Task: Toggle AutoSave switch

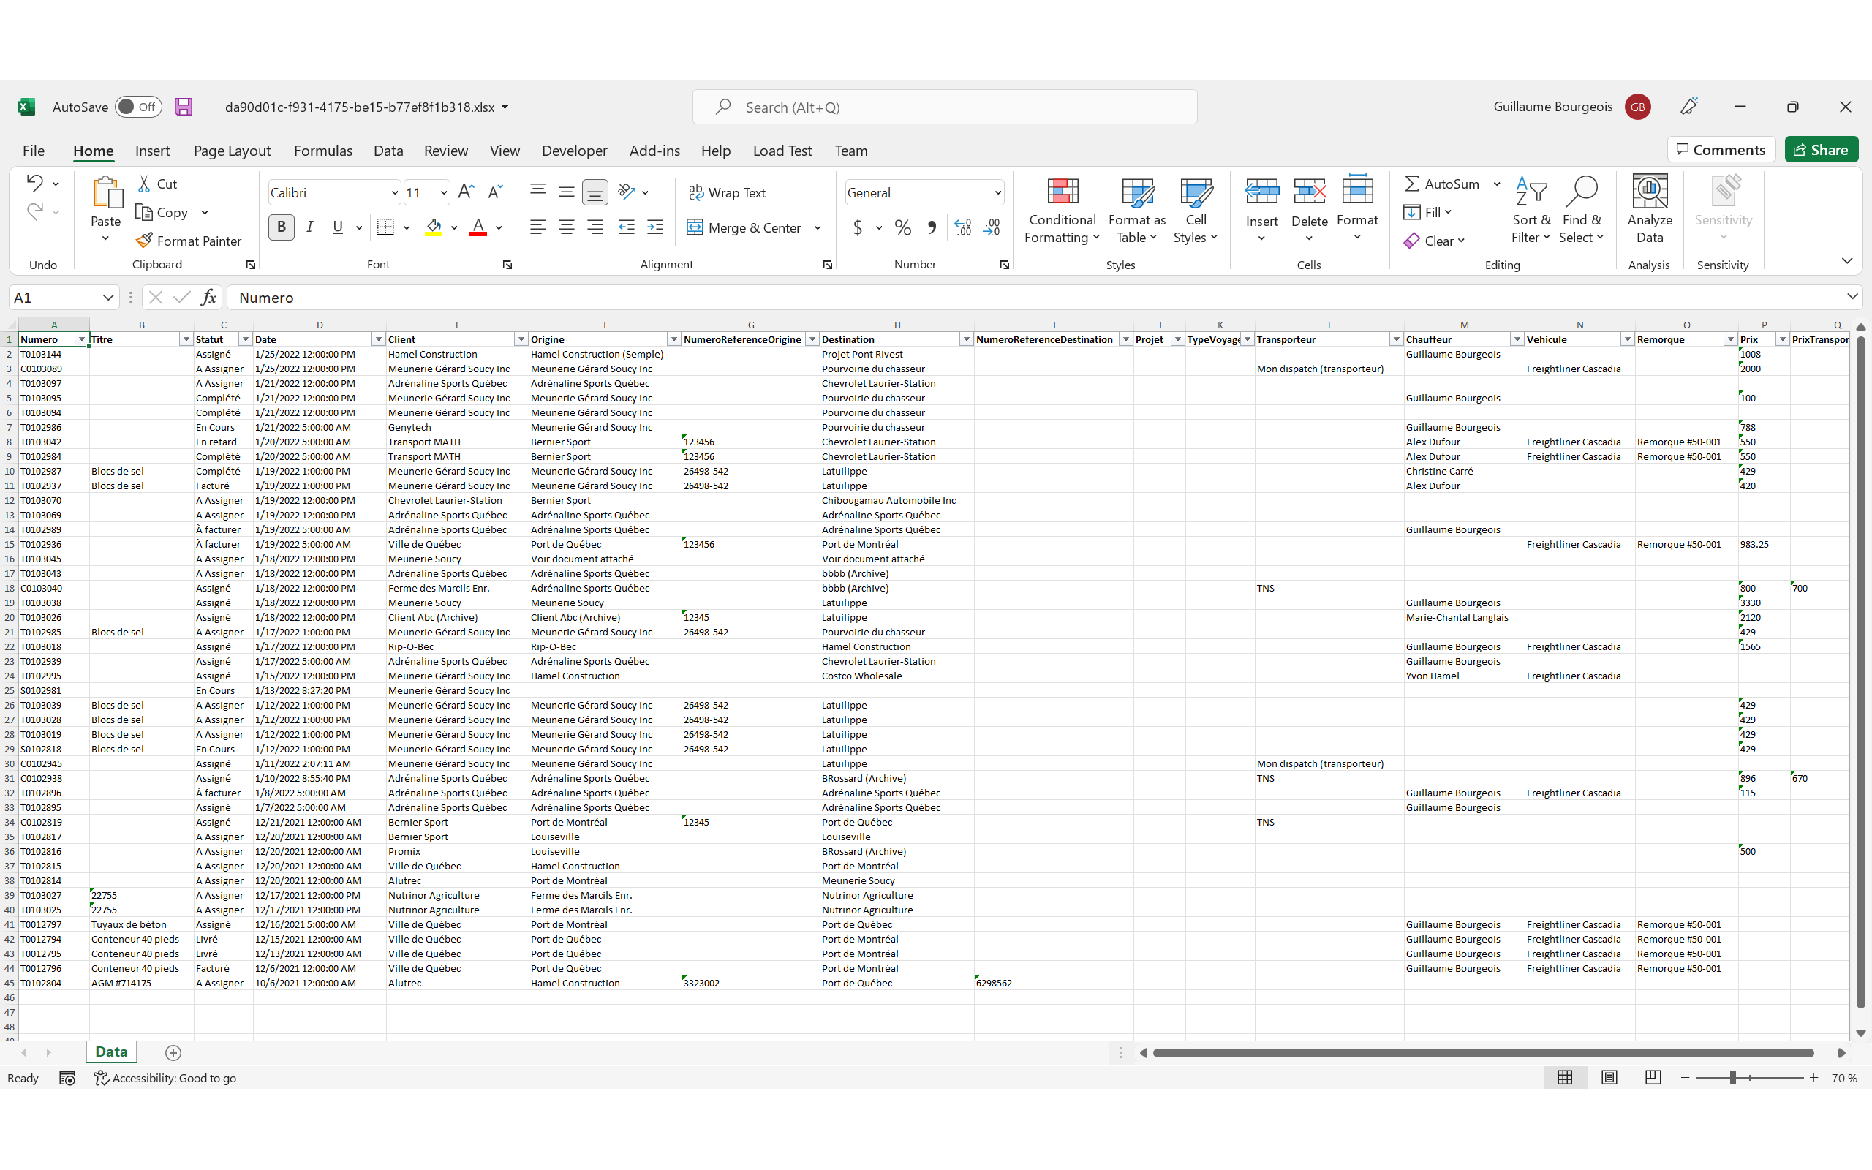Action: pyautogui.click(x=138, y=107)
